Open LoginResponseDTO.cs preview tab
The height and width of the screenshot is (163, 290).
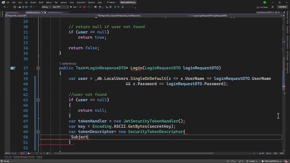click(x=265, y=12)
